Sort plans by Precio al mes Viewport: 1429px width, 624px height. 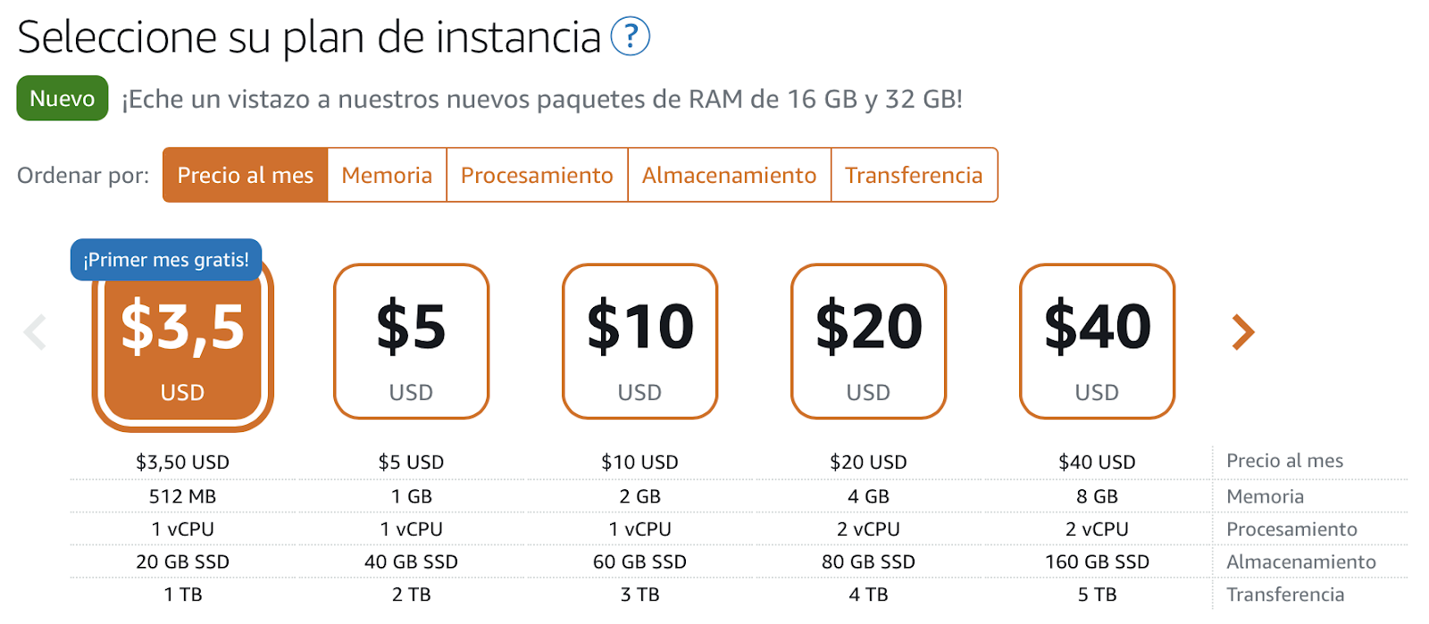[246, 175]
